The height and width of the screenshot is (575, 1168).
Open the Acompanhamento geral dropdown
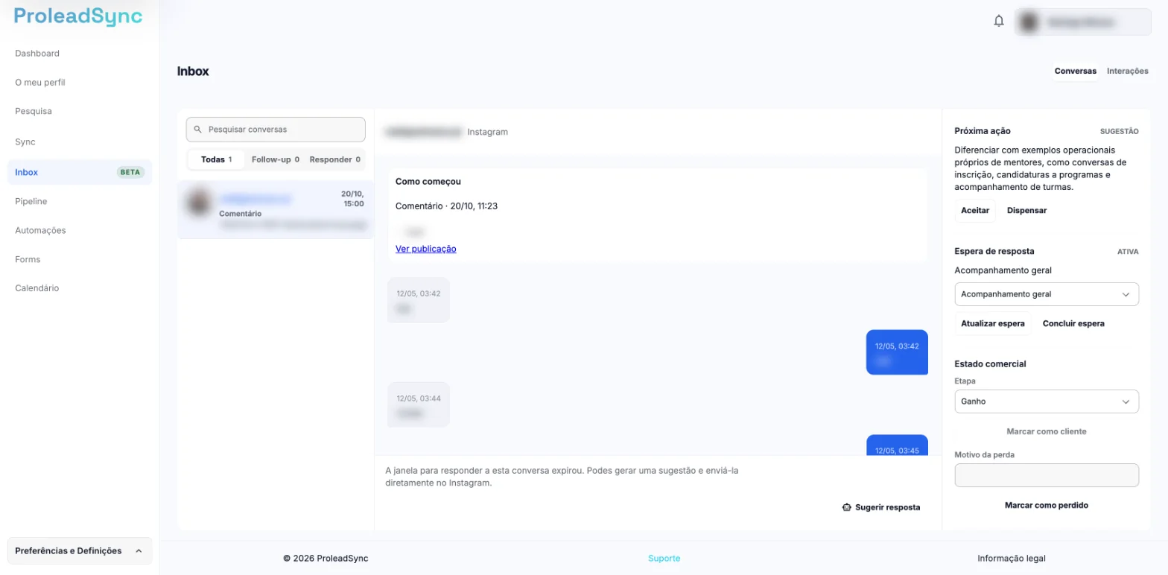point(1047,294)
